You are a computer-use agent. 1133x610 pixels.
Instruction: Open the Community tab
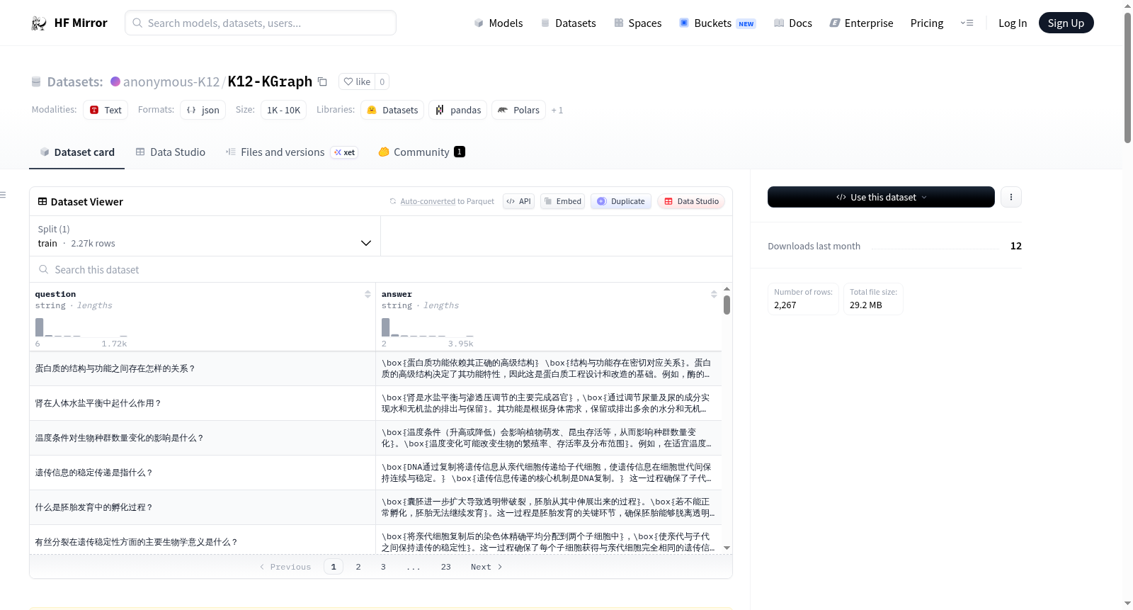tap(421, 152)
